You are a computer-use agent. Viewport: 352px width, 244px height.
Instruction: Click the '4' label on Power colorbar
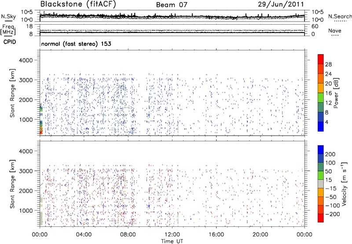[326, 122]
